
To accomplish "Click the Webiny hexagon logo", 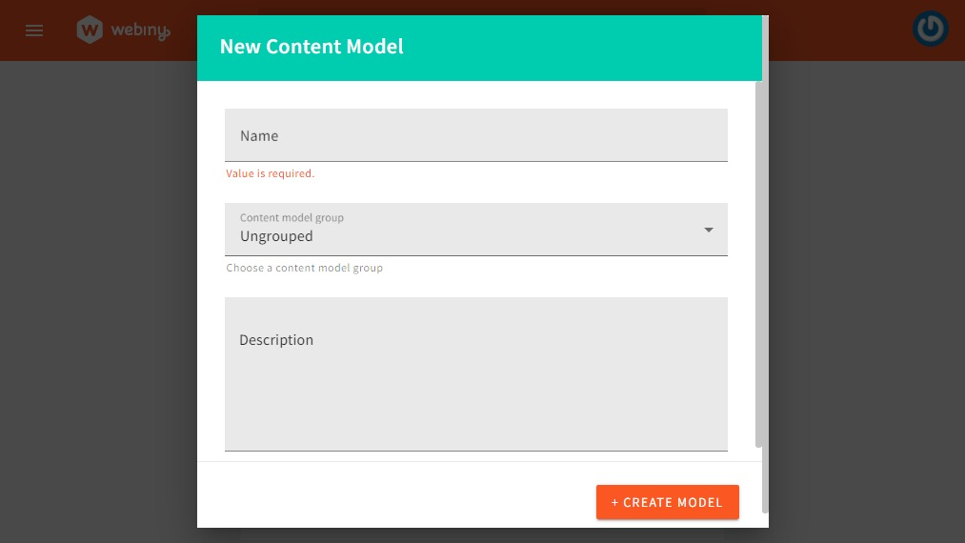I will [90, 30].
